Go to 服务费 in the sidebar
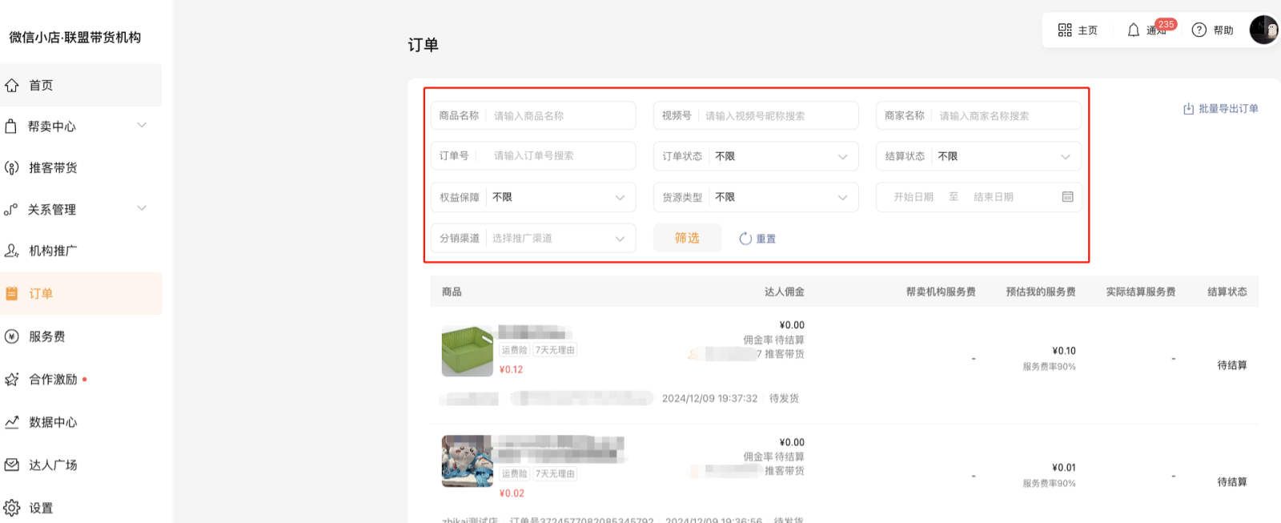Screen dimensions: 1281x523 pos(47,336)
